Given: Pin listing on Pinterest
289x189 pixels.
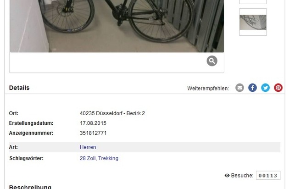Looking at the screenshot, I should coord(278,88).
